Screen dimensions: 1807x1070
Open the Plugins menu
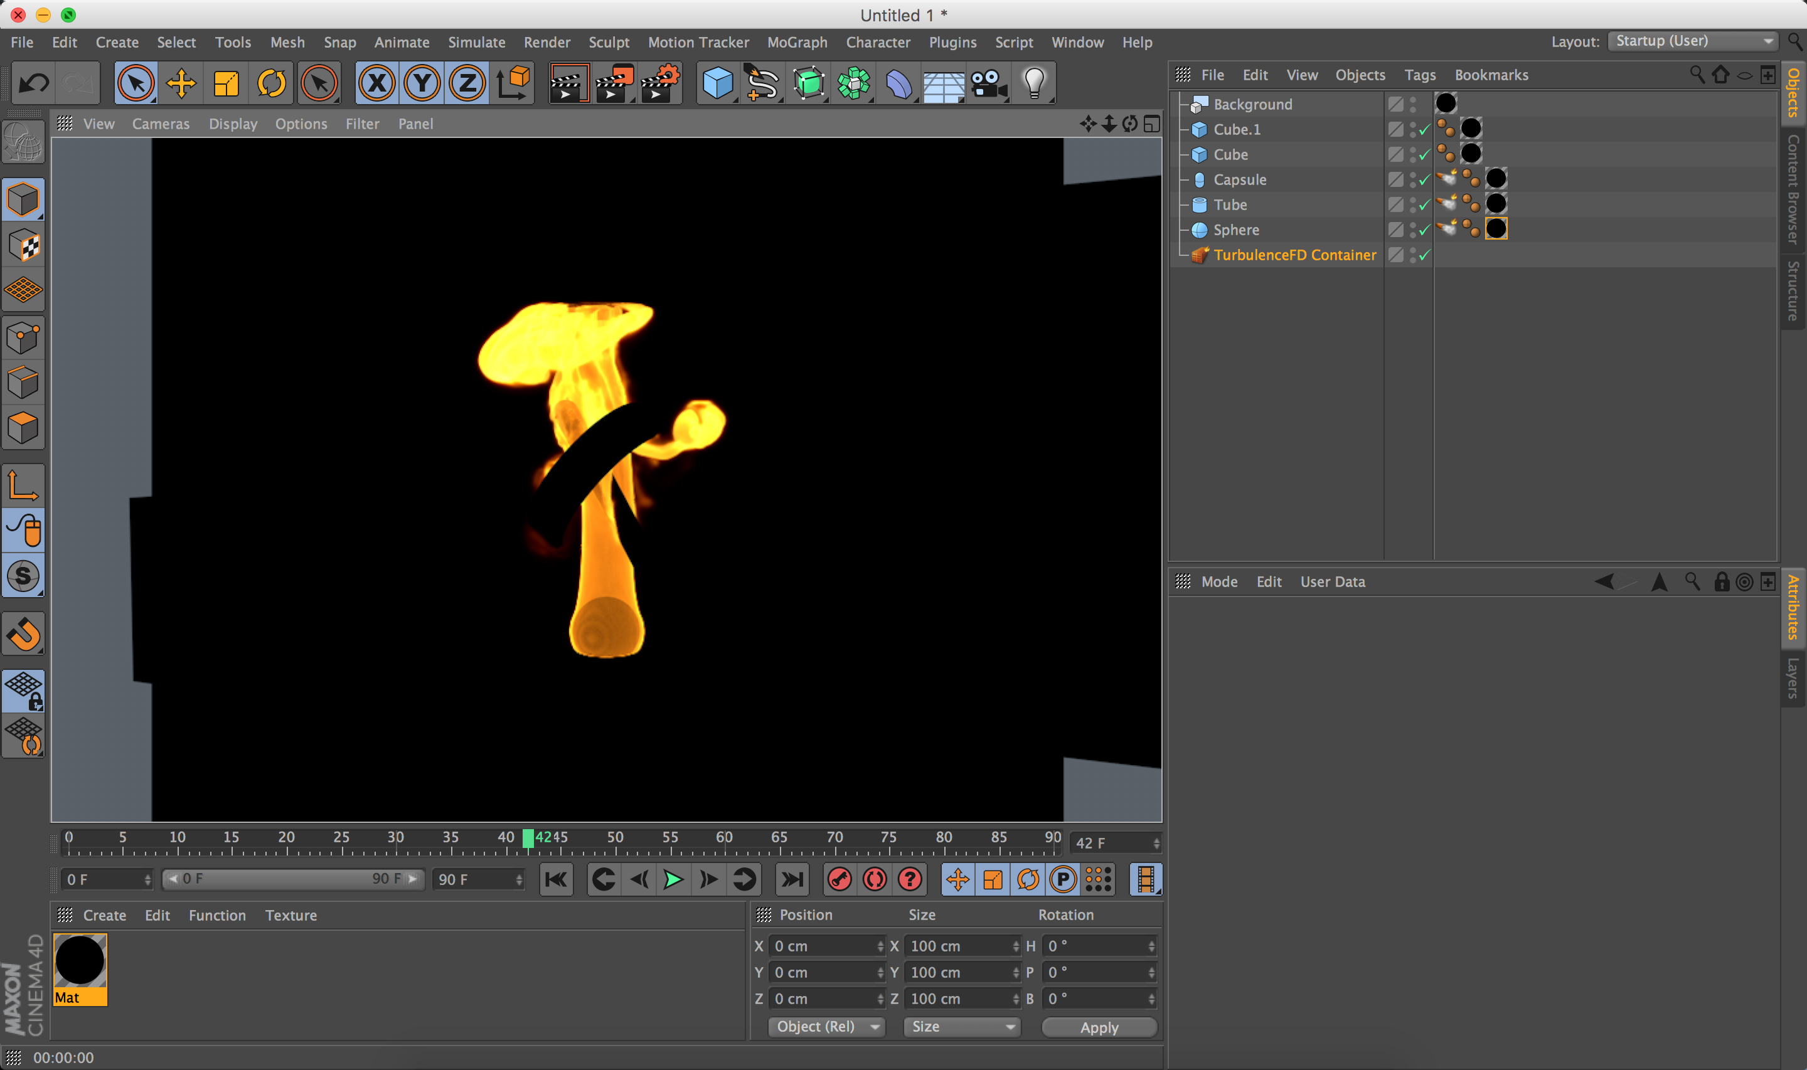coord(952,42)
